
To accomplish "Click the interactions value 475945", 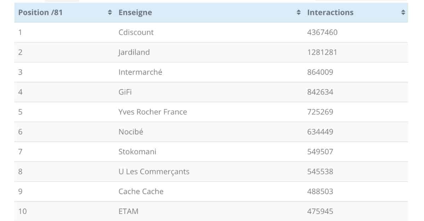I will point(320,211).
